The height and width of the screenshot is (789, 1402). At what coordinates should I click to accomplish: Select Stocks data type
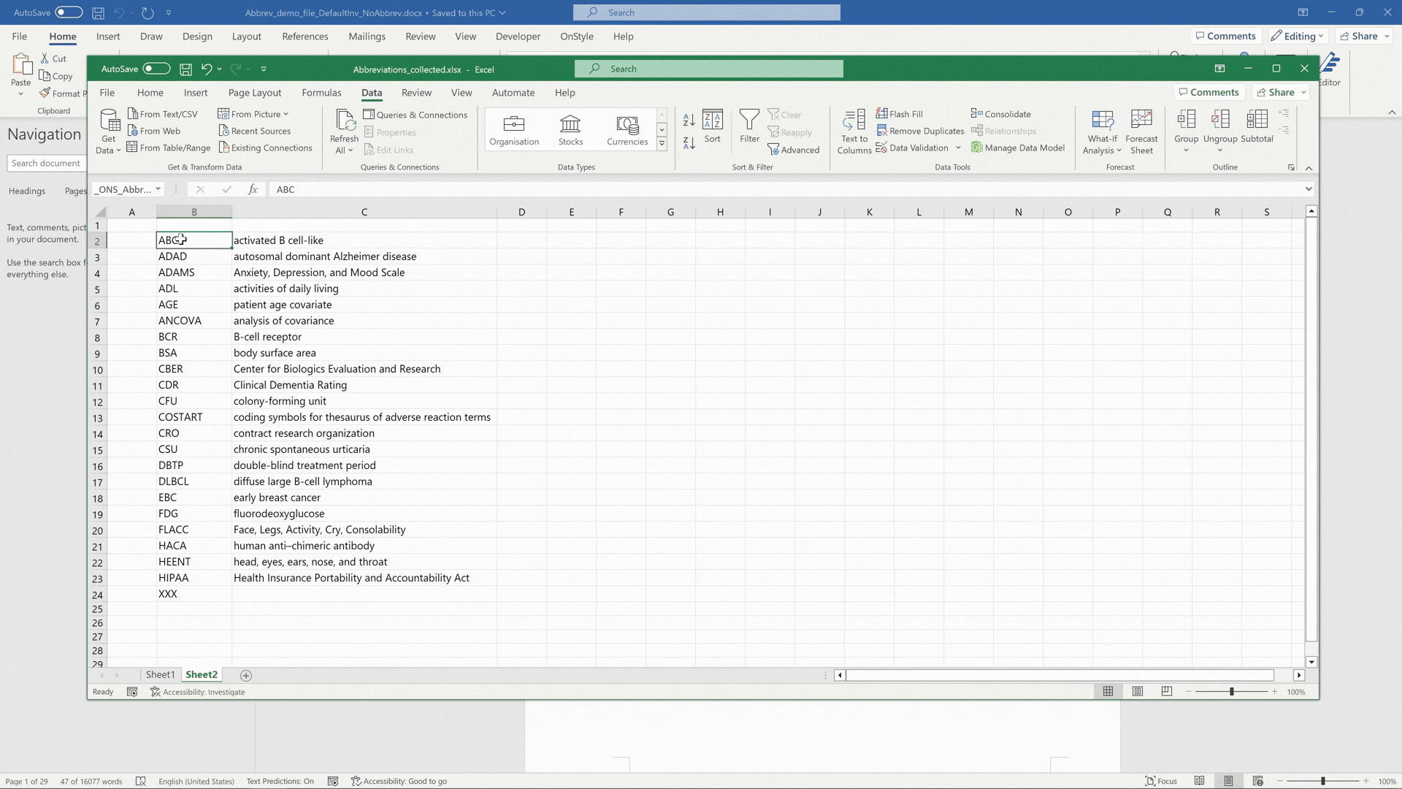pos(570,130)
